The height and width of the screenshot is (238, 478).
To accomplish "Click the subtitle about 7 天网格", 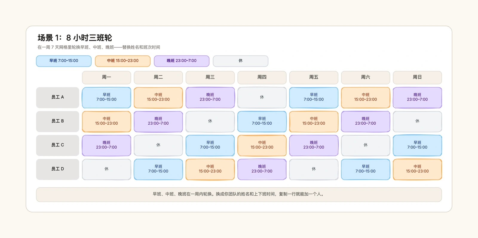I will coord(99,47).
